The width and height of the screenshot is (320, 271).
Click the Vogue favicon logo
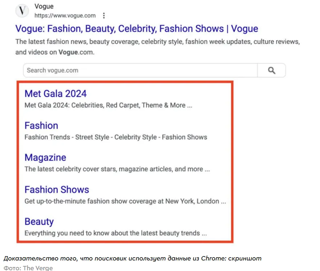(22, 11)
